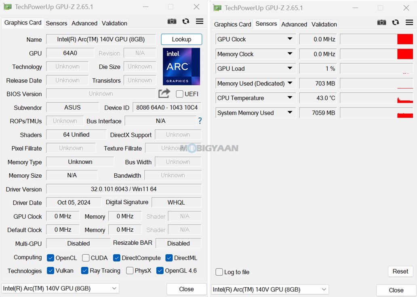Switch to Advanced tab in right window
The image size is (417, 297).
tap(294, 25)
